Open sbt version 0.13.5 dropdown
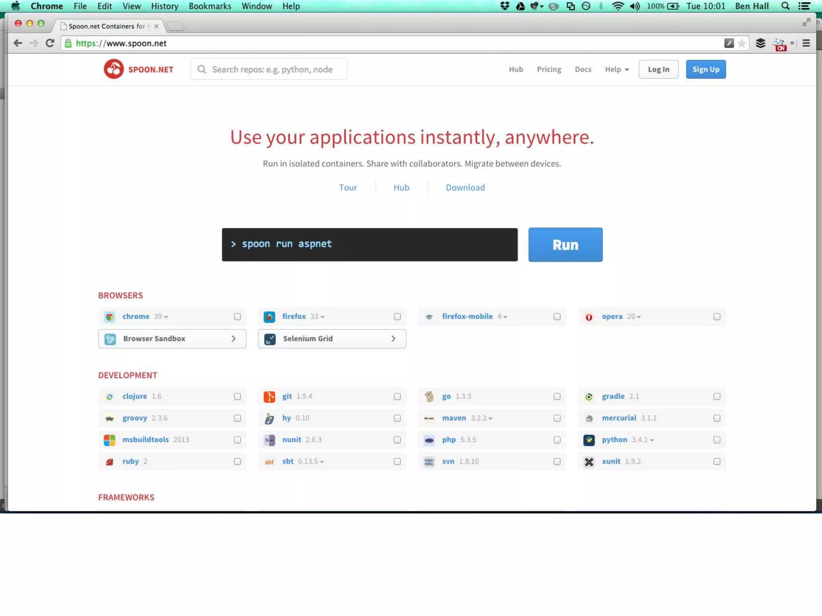822x616 pixels. (x=311, y=462)
